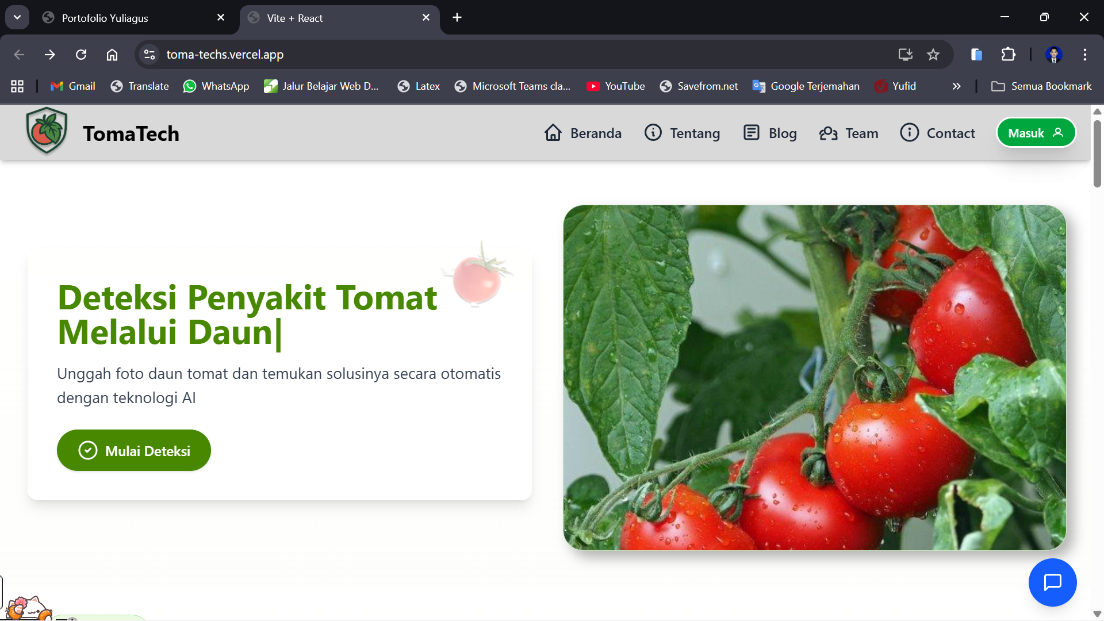
Task: Select the Beranda home icon in navbar
Action: point(553,132)
